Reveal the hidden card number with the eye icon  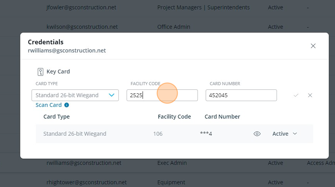[257, 134]
